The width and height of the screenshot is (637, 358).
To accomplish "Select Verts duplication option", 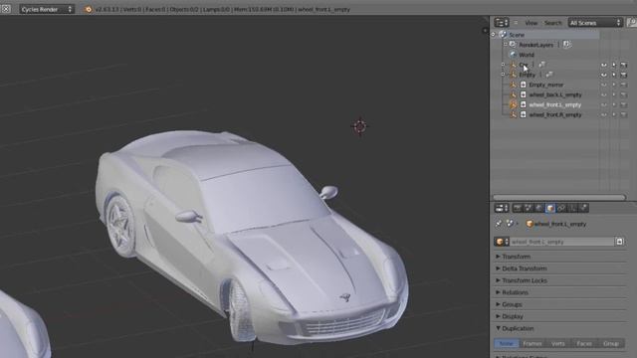I will pyautogui.click(x=557, y=343).
